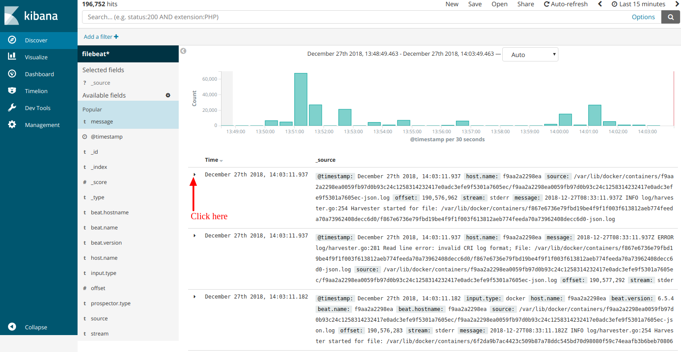
Task: Click the tallest histogram bar near 13:51:00
Action: click(x=301, y=99)
